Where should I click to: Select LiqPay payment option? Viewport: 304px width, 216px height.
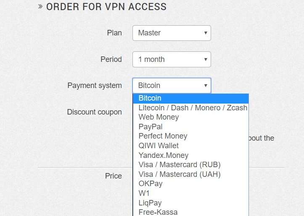point(191,203)
